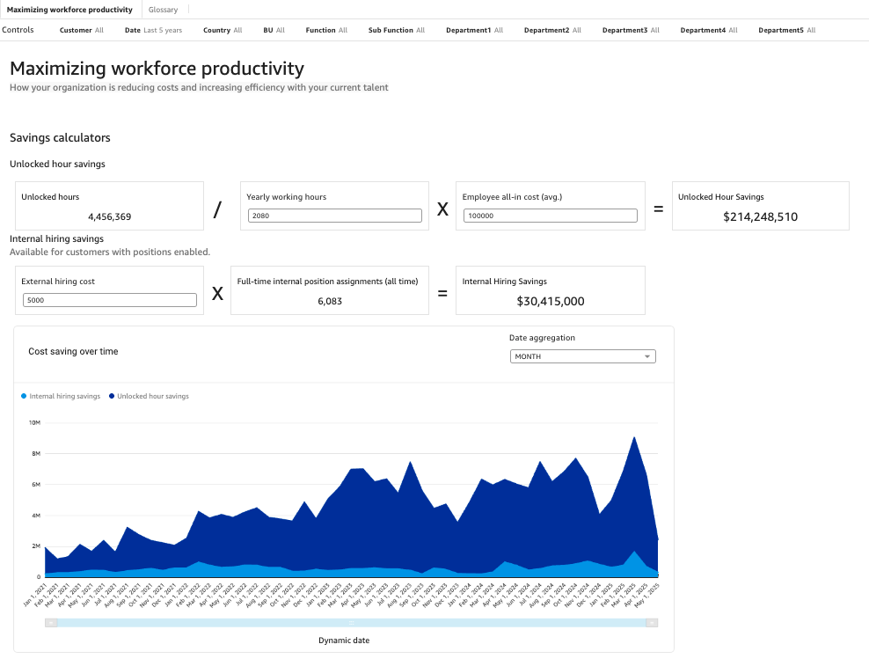The image size is (869, 659).
Task: Open the Date filter set to Last 5 years
Action: [153, 30]
